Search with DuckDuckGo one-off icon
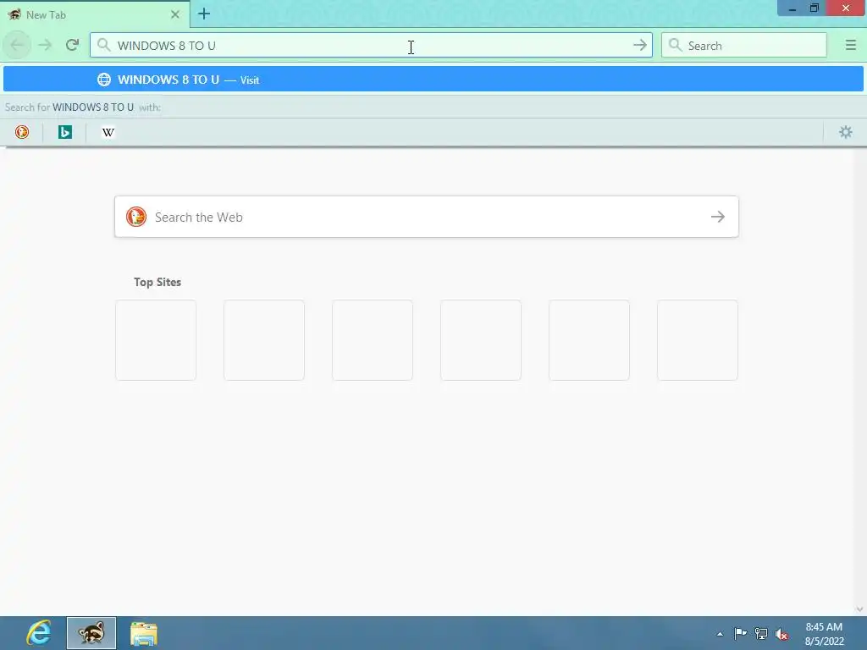The image size is (867, 650). (22, 132)
